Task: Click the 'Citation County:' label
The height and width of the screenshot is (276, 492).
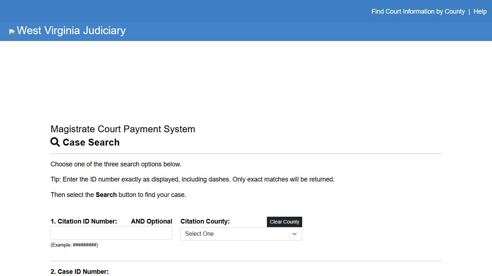Action: (205, 221)
